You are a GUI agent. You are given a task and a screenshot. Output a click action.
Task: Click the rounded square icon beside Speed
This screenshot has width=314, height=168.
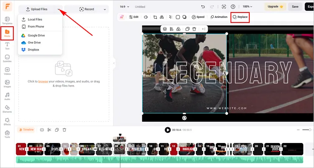pyautogui.click(x=178, y=17)
